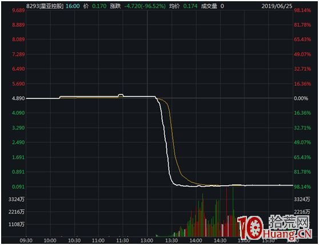Select the 11:30 time axis label
319x245 pixels.
point(122,241)
